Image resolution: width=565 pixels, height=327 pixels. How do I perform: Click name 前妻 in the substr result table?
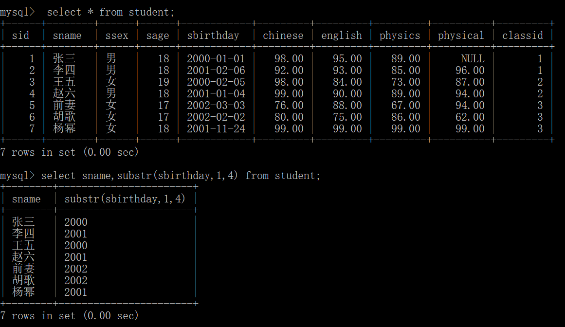coord(23,269)
